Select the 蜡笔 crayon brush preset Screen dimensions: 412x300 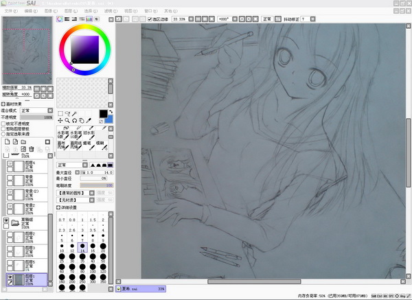click(x=89, y=146)
